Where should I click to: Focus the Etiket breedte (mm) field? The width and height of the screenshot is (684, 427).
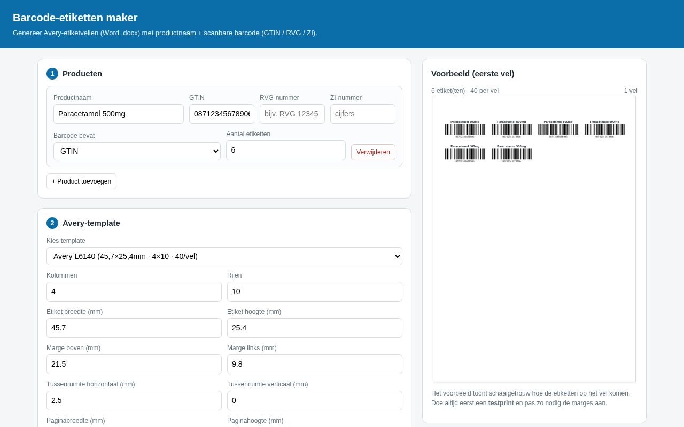pos(134,328)
